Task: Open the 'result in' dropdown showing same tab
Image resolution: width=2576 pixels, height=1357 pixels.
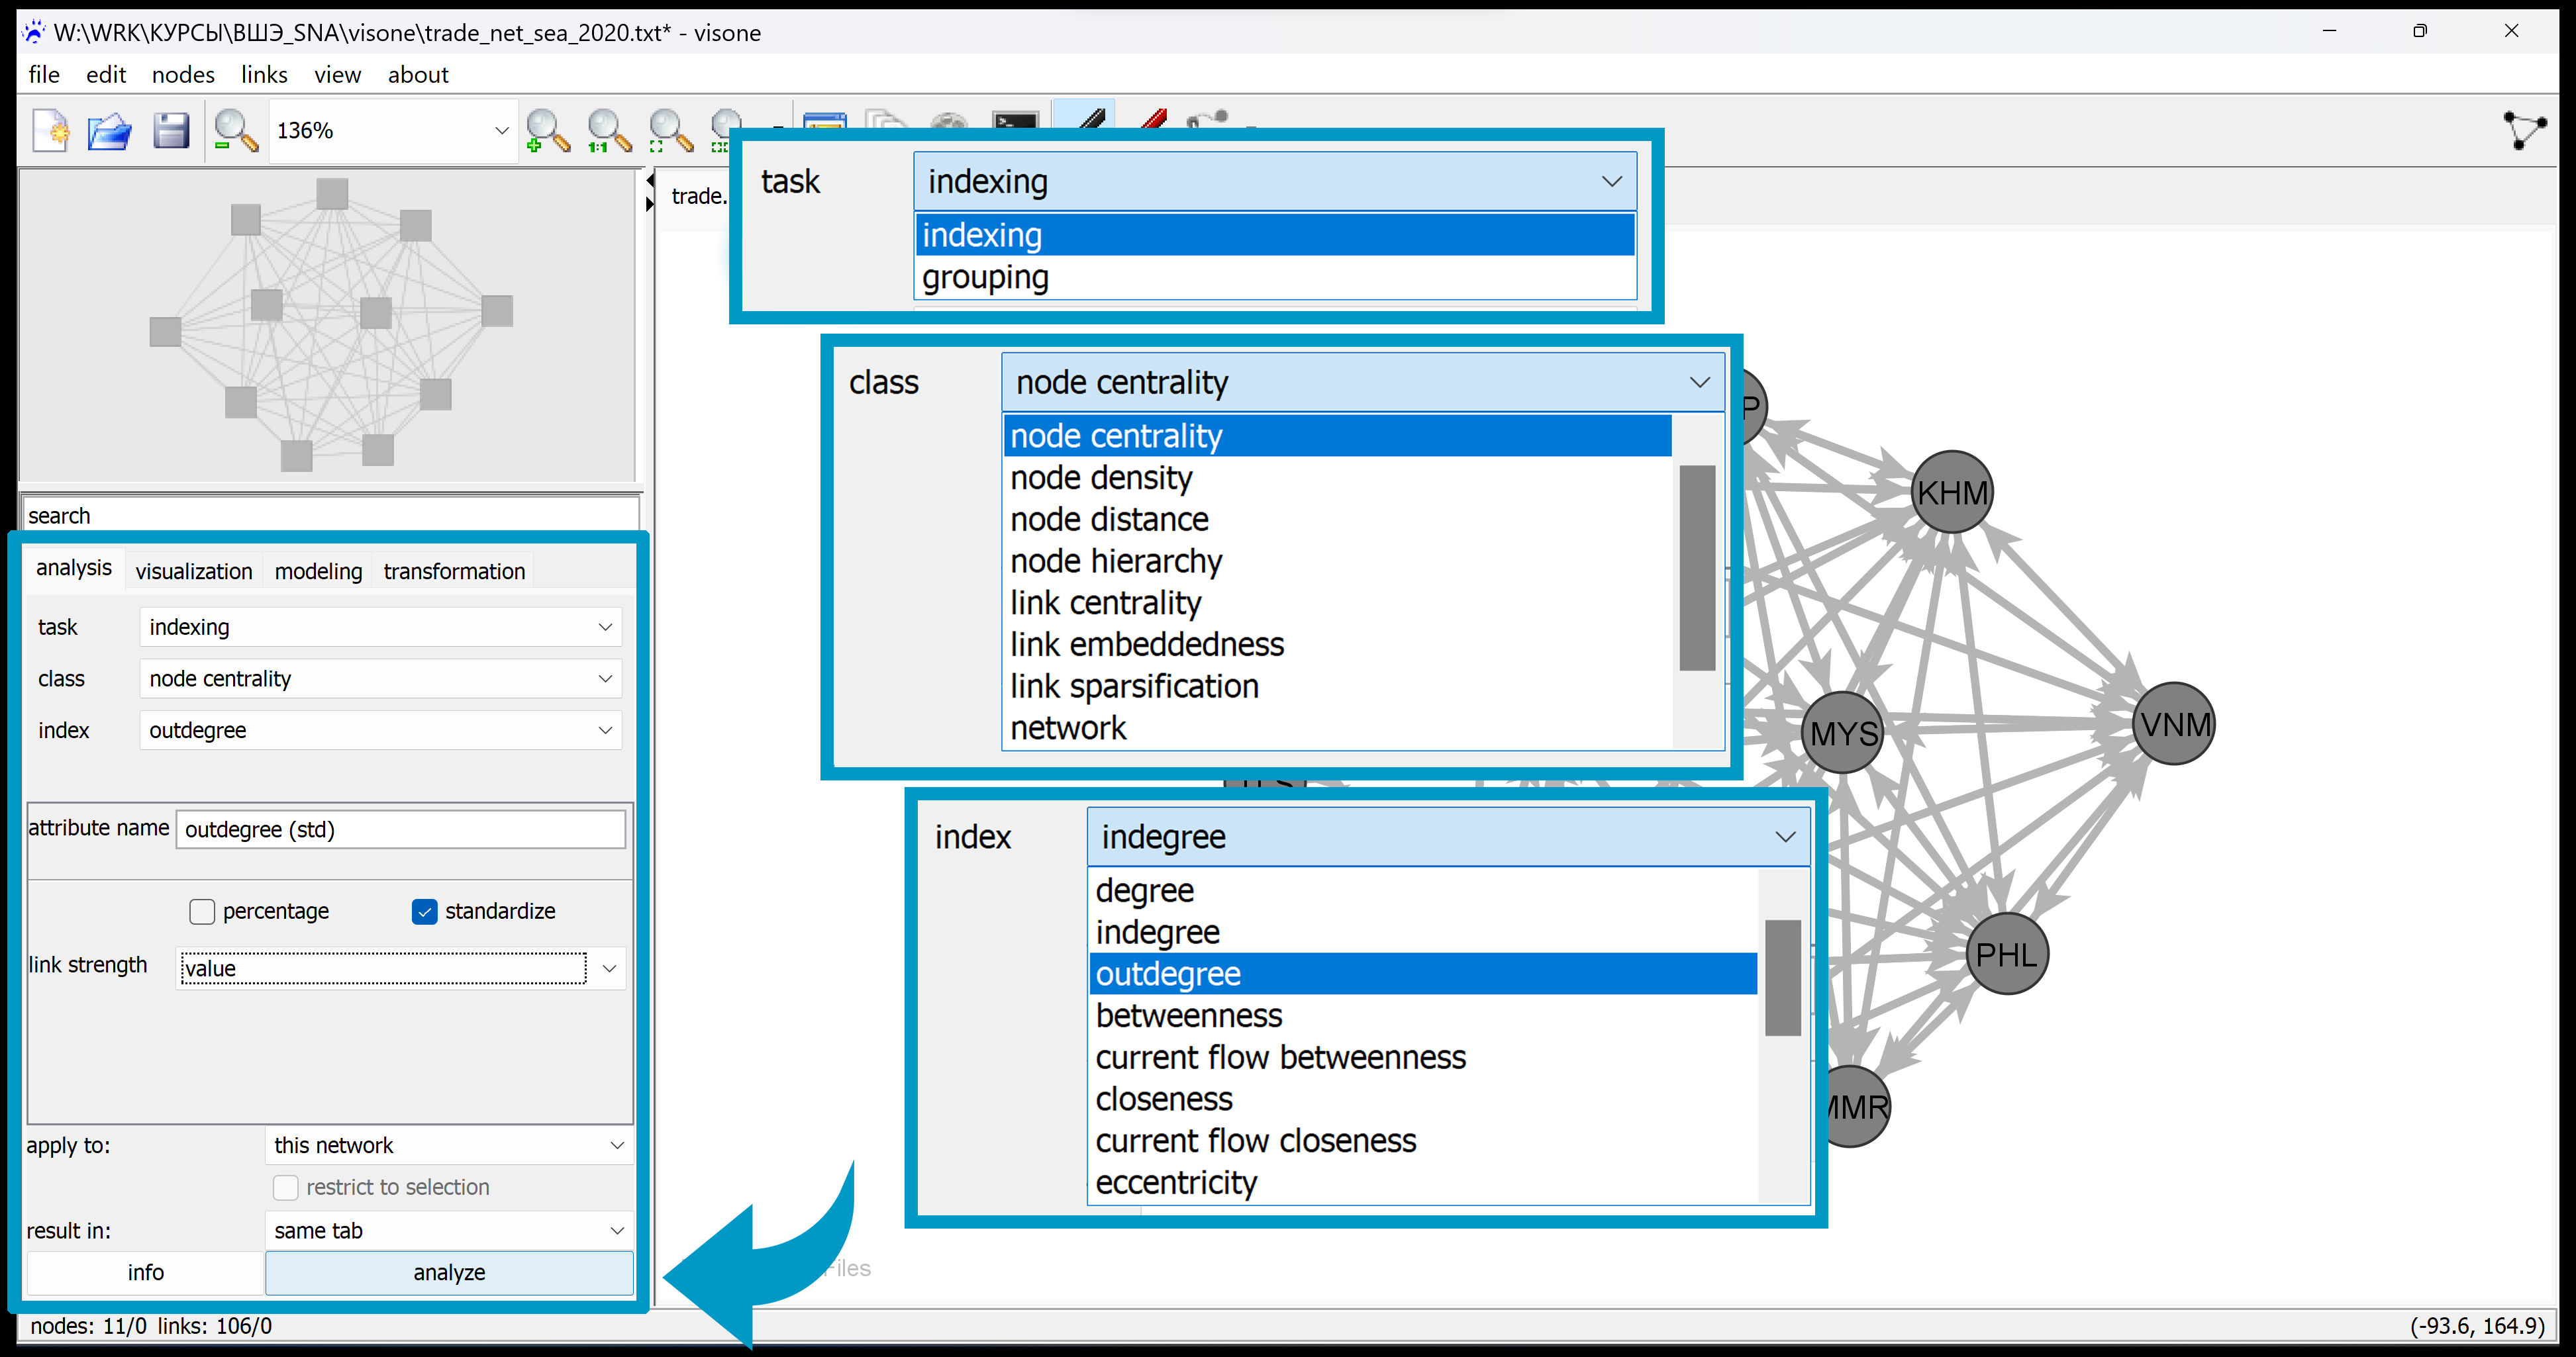Action: pos(448,1231)
